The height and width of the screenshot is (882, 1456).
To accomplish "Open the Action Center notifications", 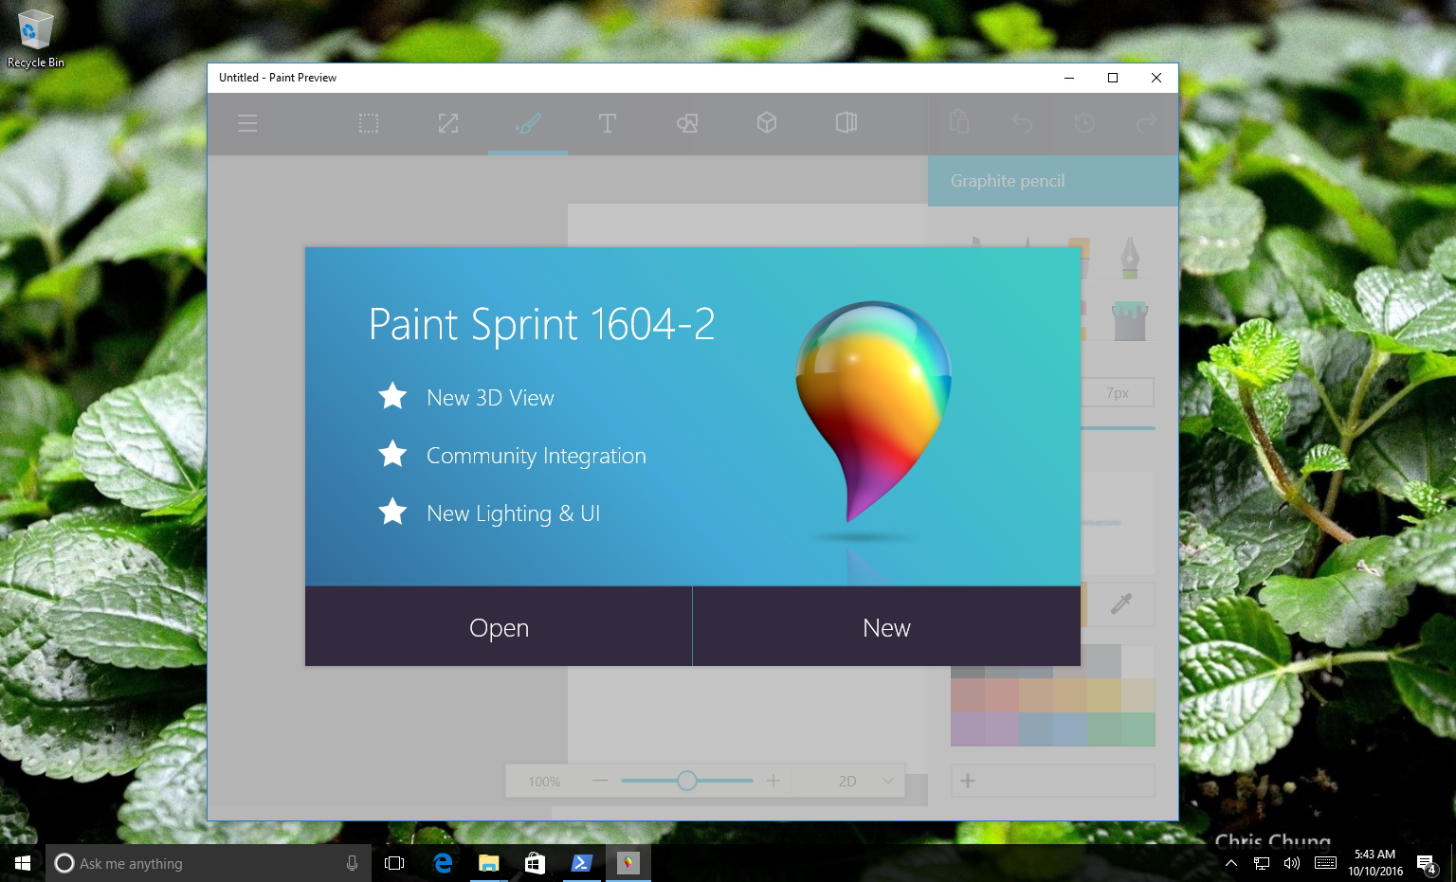I will [1427, 863].
